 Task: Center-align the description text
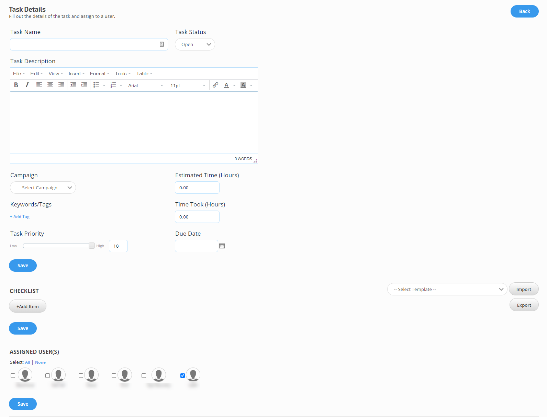(50, 85)
